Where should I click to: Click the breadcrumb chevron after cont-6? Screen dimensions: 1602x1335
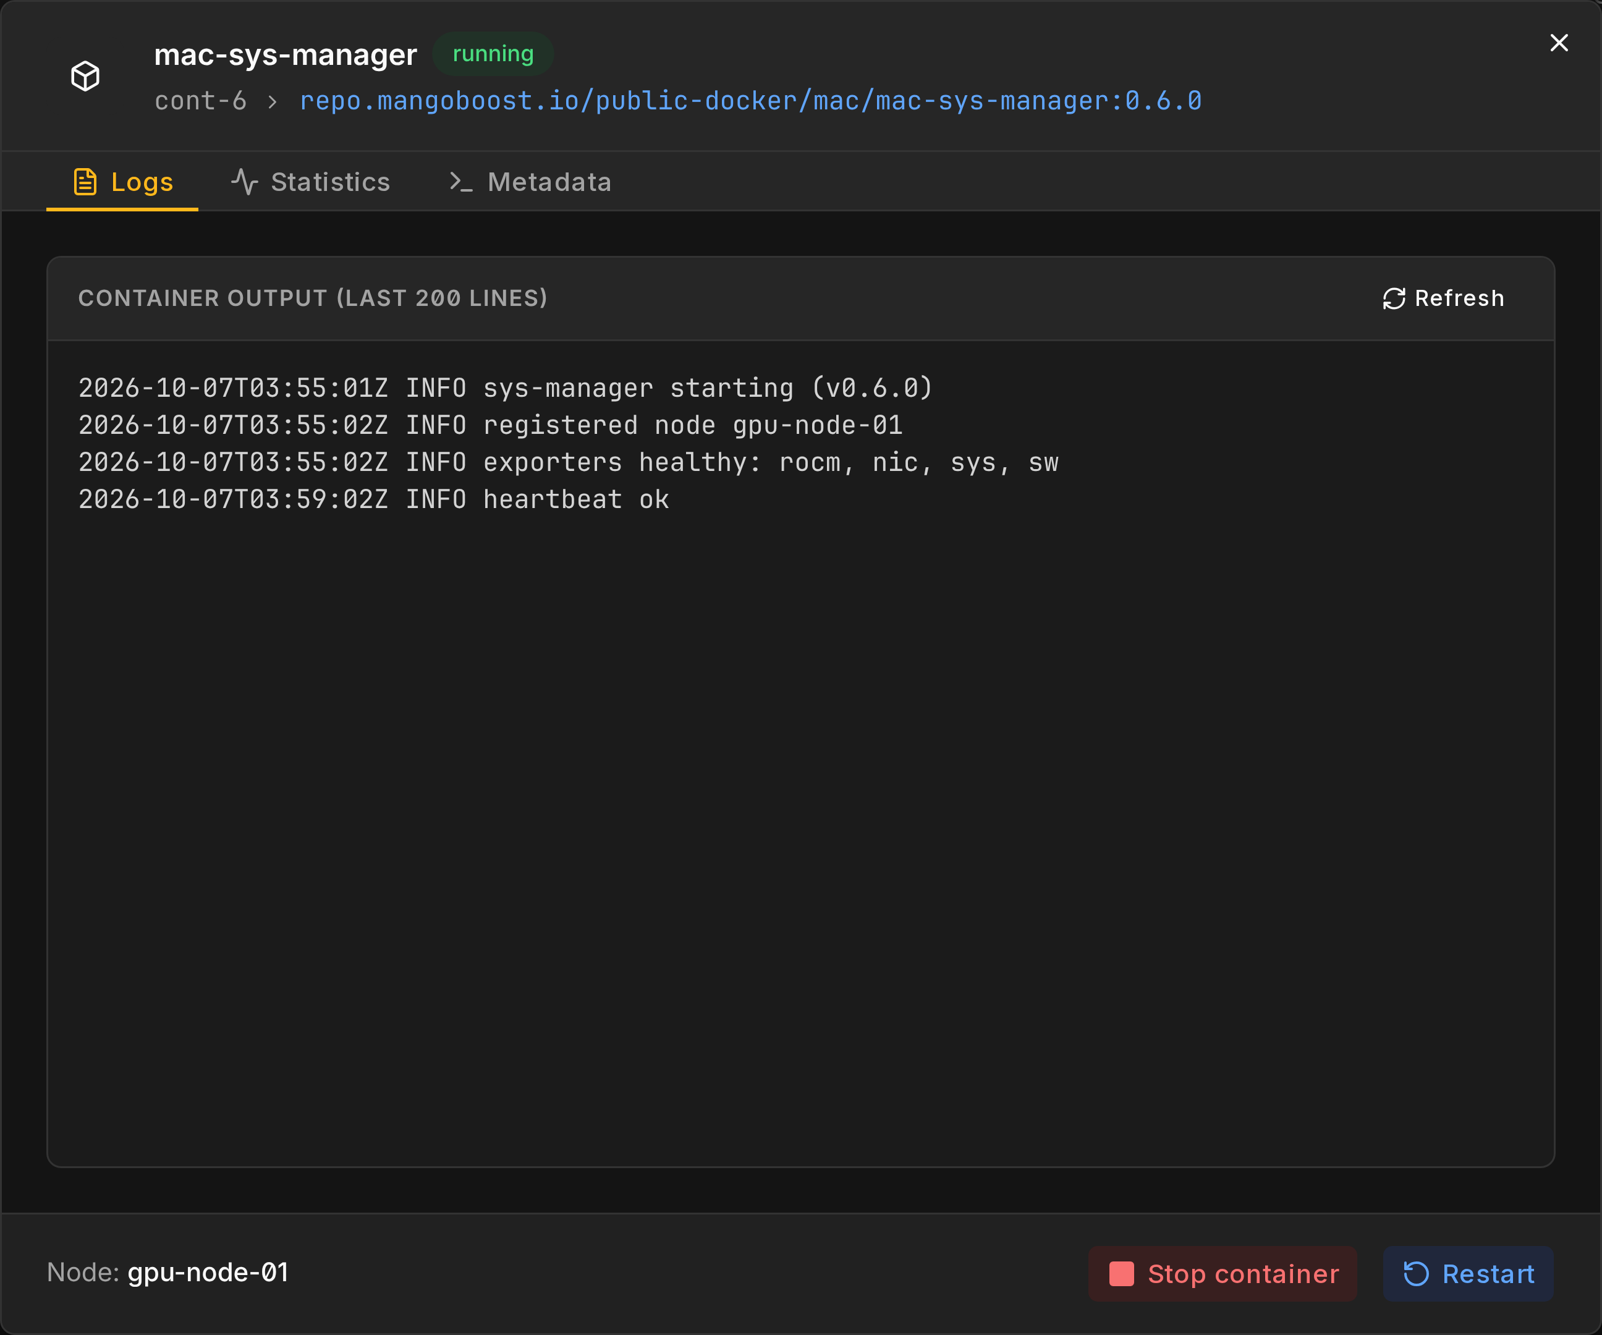273,101
